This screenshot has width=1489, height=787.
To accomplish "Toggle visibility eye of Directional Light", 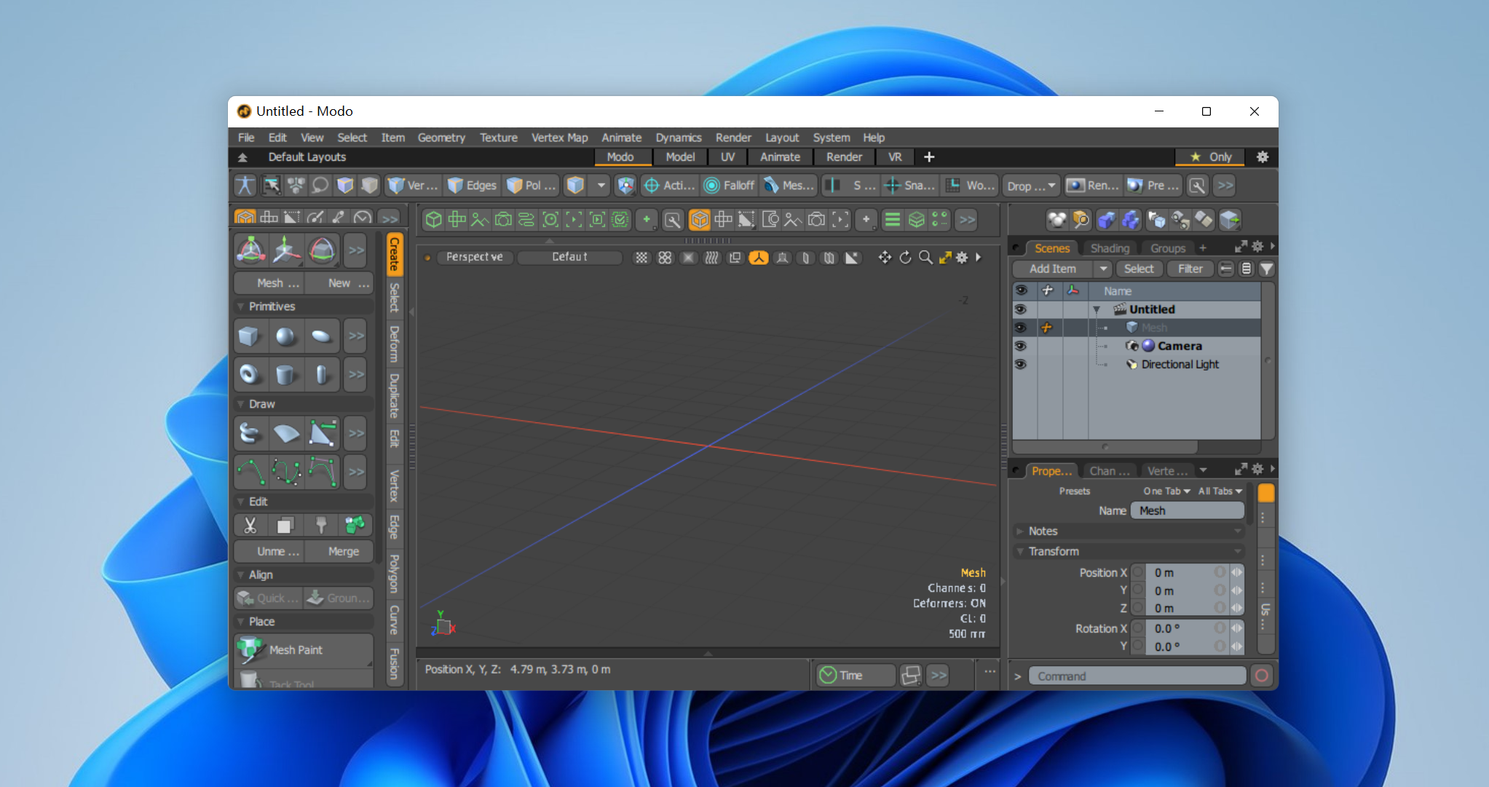I will 1020,364.
